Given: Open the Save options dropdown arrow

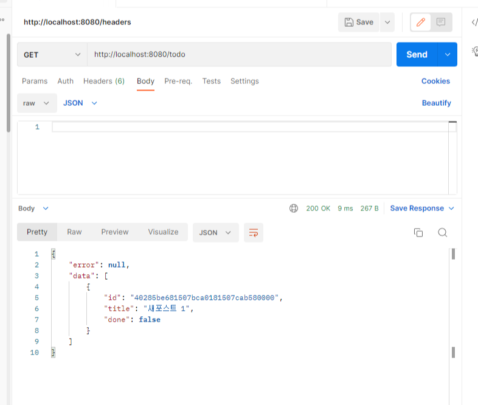Looking at the screenshot, I should [x=387, y=22].
